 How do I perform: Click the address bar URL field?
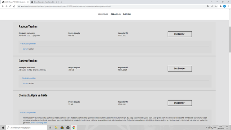[x=112, y=6]
